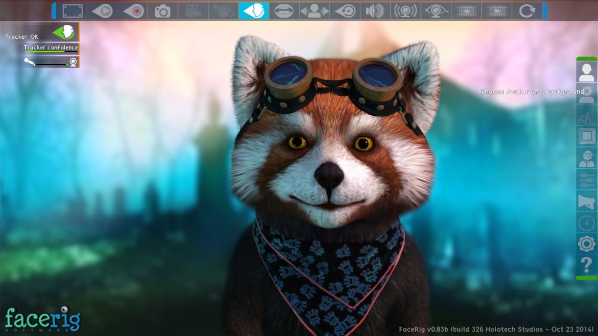Click the greyed gauge performance icon

coord(586,223)
